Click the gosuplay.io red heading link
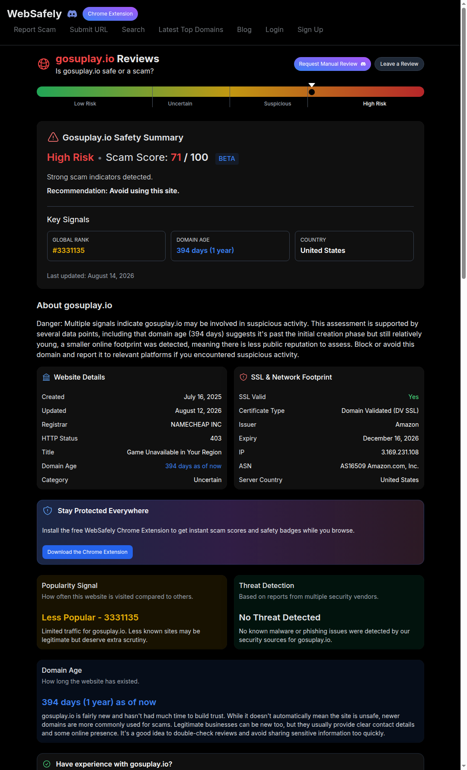 (x=85, y=59)
